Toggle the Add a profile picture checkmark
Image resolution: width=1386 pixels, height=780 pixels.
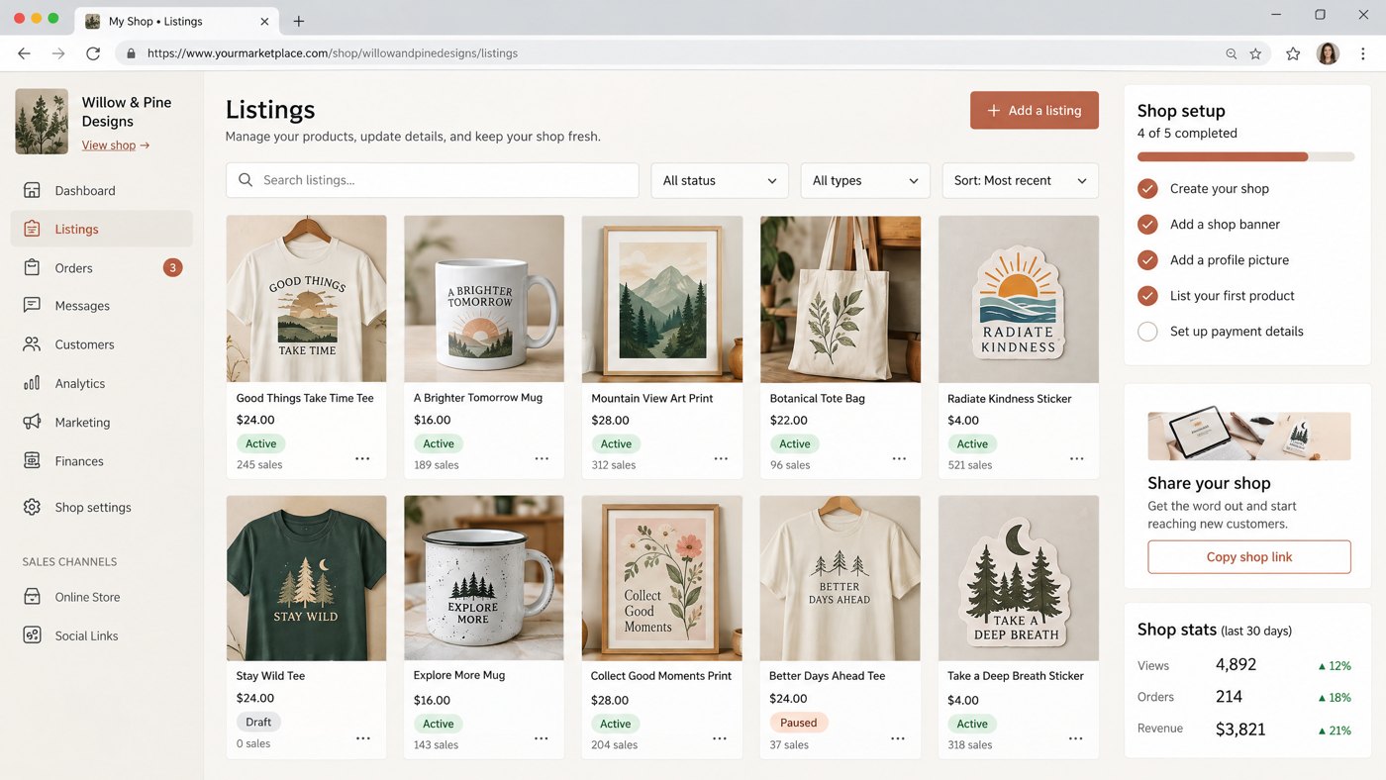pos(1147,259)
